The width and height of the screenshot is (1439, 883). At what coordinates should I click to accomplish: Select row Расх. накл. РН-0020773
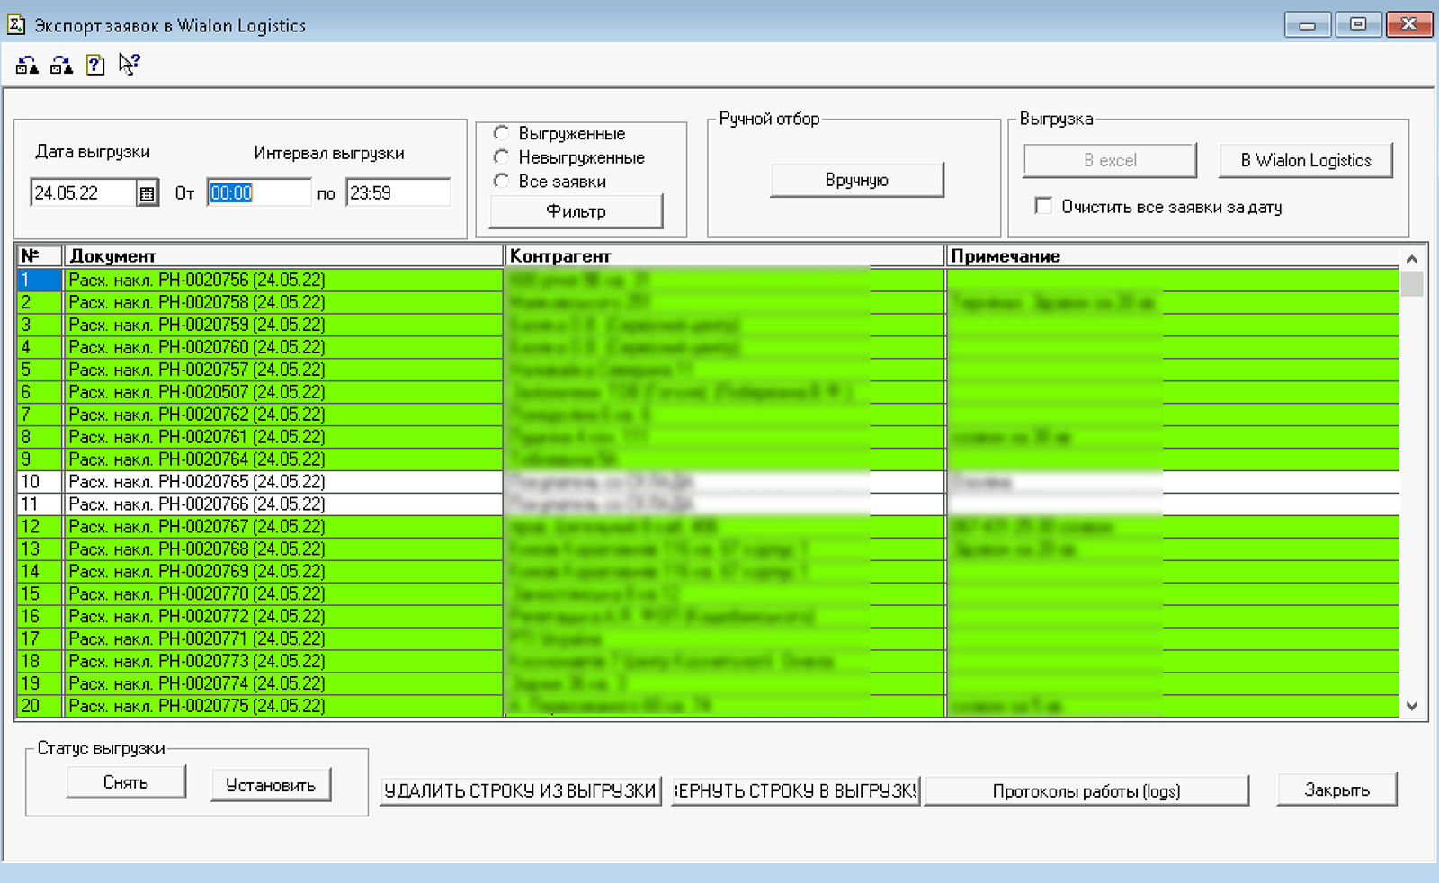(709, 662)
